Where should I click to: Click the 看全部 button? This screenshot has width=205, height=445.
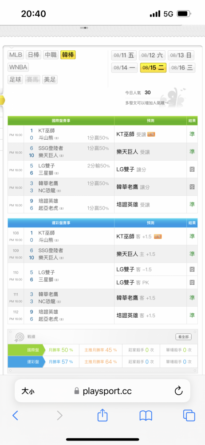(x=184, y=337)
